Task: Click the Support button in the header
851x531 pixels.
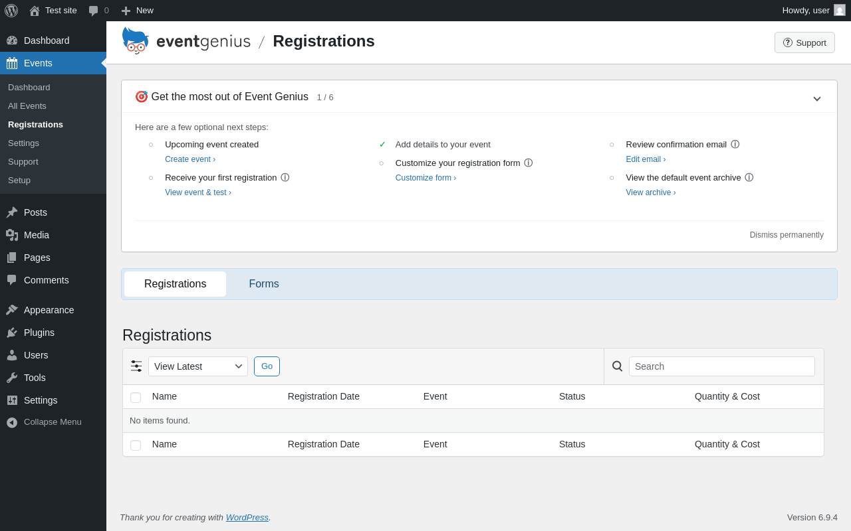Action: coord(804,42)
